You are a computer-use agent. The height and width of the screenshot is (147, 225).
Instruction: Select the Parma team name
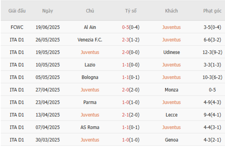click(x=90, y=102)
